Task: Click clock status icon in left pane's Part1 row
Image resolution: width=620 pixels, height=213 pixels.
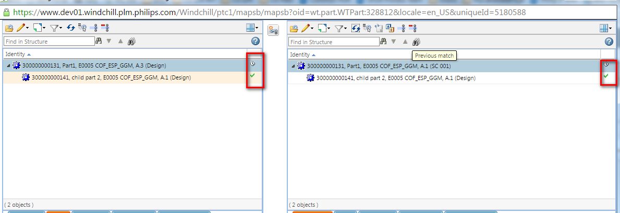Action: tap(253, 63)
